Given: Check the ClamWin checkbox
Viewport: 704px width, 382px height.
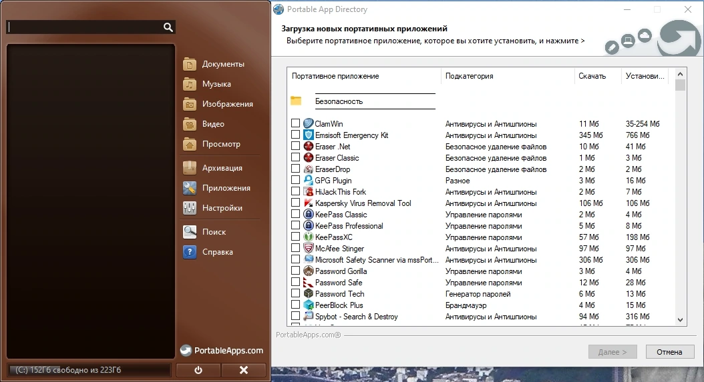Looking at the screenshot, I should pos(295,123).
